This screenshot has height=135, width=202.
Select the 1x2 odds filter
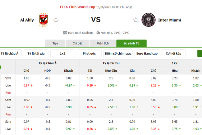[x=62, y=53]
